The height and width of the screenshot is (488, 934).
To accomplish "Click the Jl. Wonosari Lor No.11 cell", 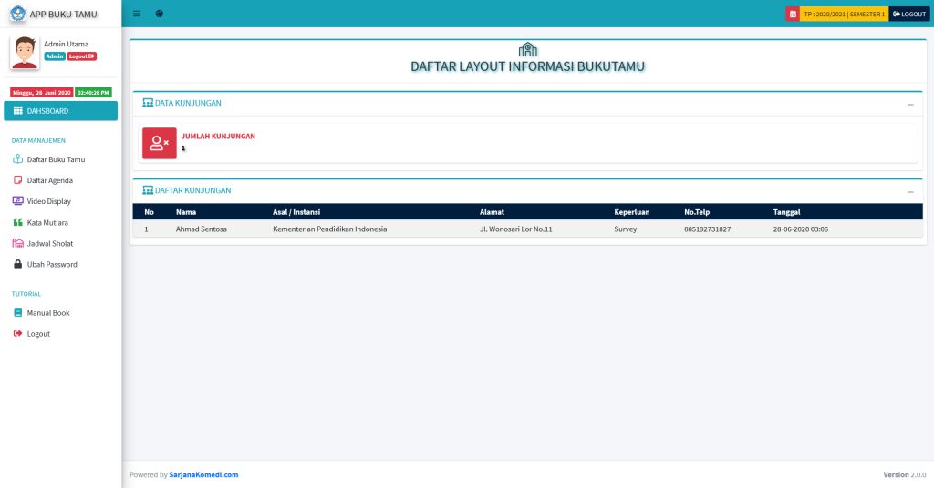I will [516, 229].
